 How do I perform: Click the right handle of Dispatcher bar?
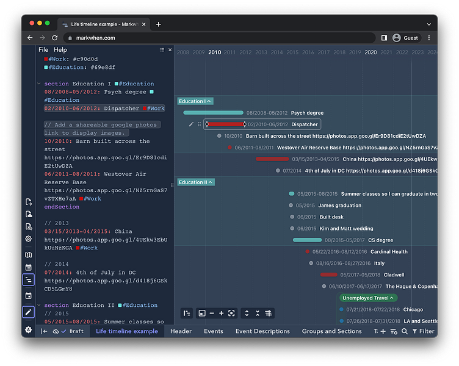click(244, 124)
